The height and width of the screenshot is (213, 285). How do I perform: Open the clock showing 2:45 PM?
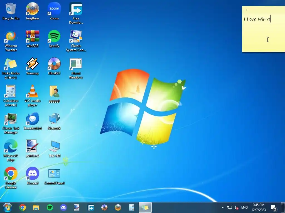pyautogui.click(x=259, y=207)
